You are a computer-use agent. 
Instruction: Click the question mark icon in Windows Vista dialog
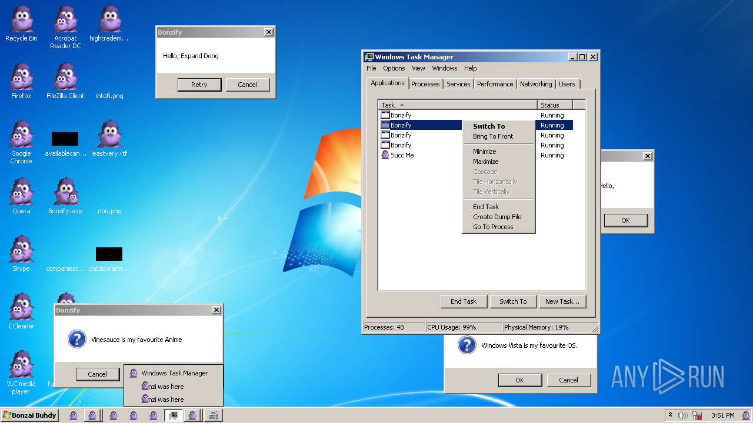[x=467, y=345]
